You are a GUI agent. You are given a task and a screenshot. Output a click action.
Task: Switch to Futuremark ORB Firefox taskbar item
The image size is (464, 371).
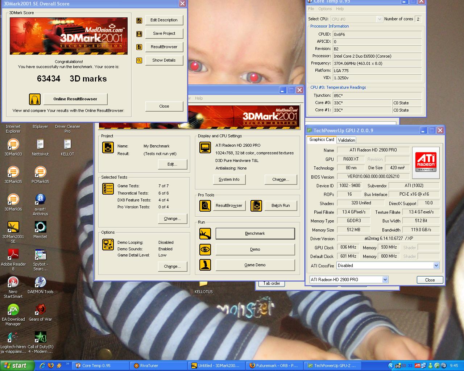[274, 366]
